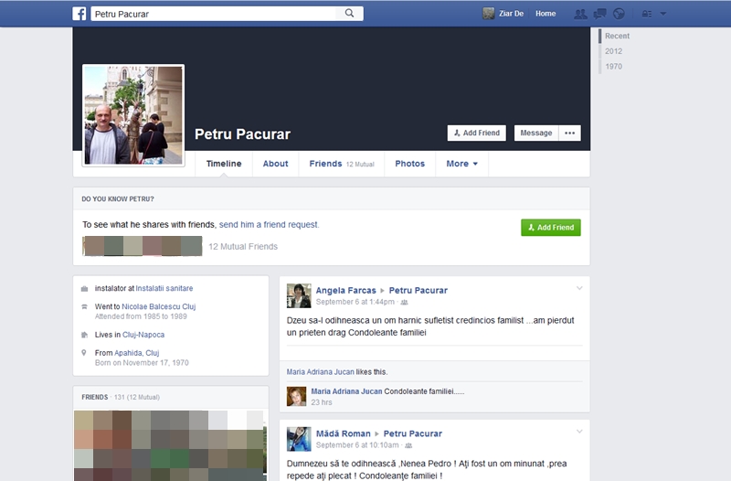Click the 'send him a friend request' link
Viewport: 731px width, 481px height.
point(269,224)
